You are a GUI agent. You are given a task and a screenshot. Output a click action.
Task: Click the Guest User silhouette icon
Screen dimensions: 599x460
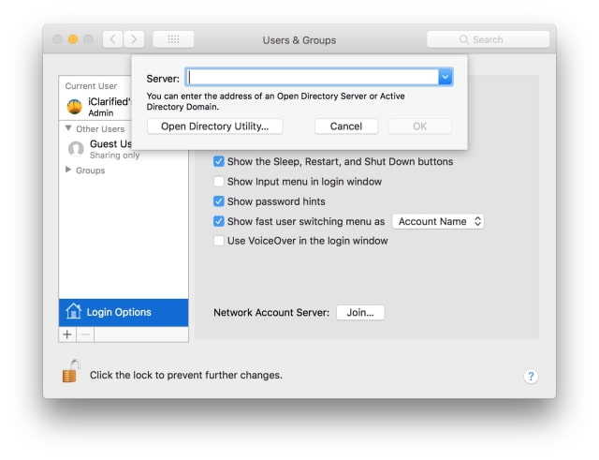coord(76,149)
